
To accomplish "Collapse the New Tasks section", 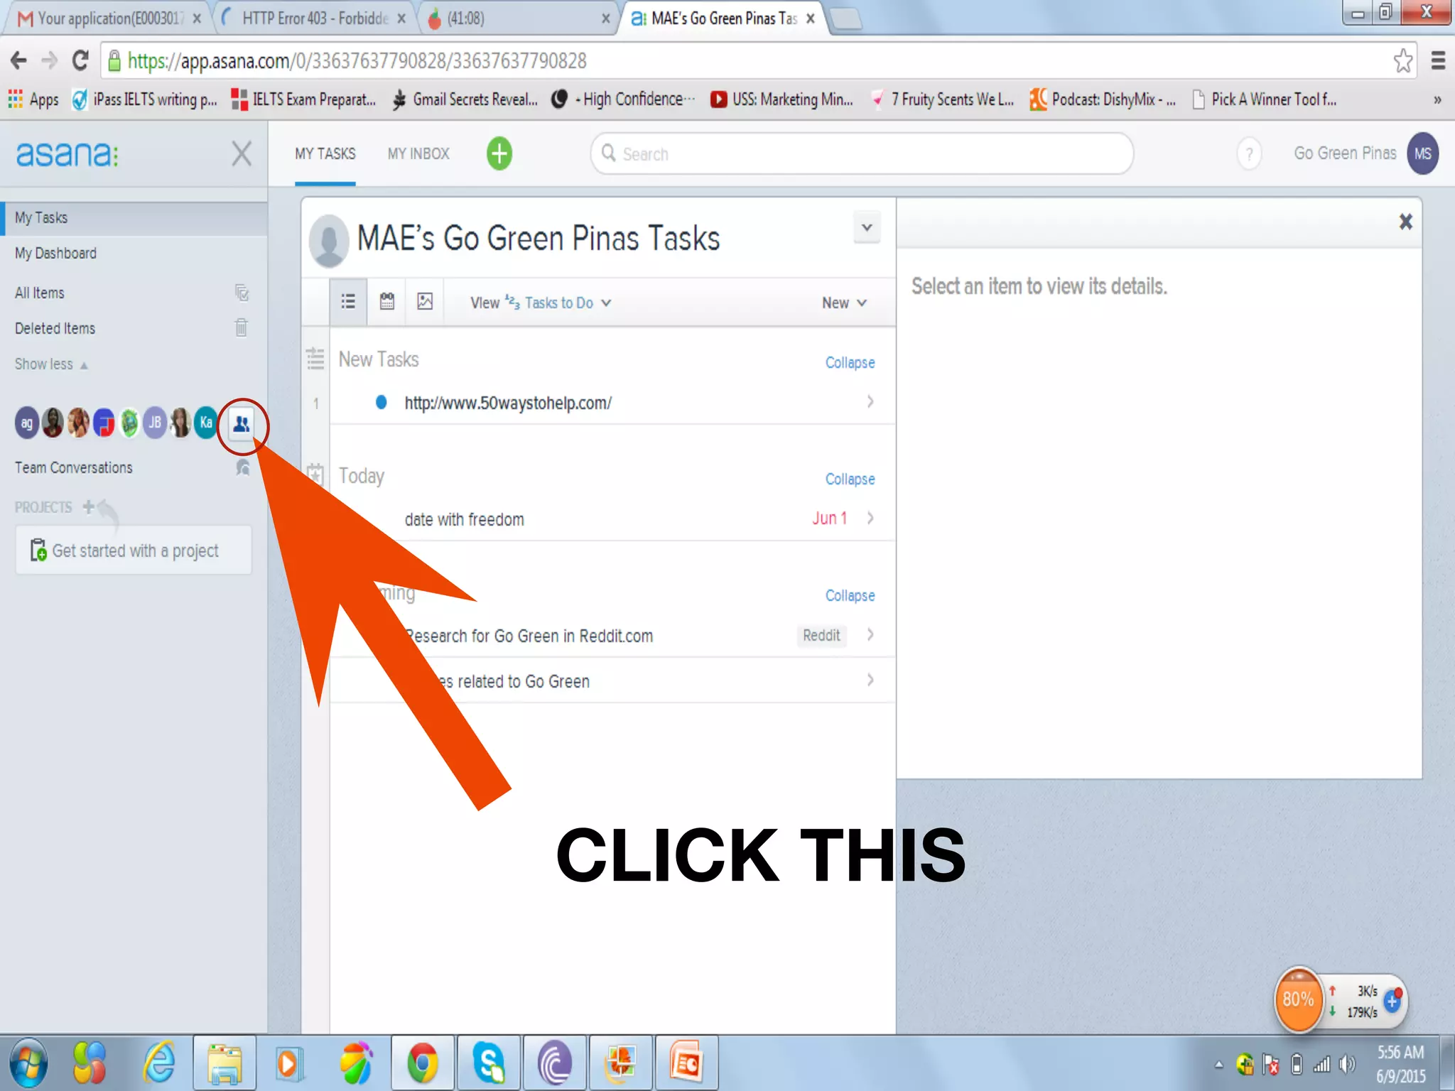I will (x=850, y=362).
